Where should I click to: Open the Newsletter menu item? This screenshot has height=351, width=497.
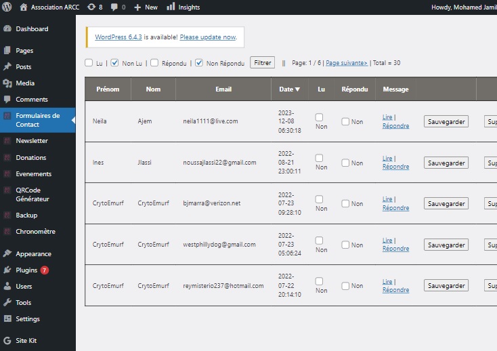coord(32,141)
